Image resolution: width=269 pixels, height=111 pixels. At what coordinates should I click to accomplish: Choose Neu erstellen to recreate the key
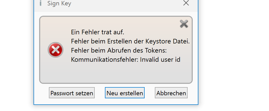pyautogui.click(x=125, y=93)
